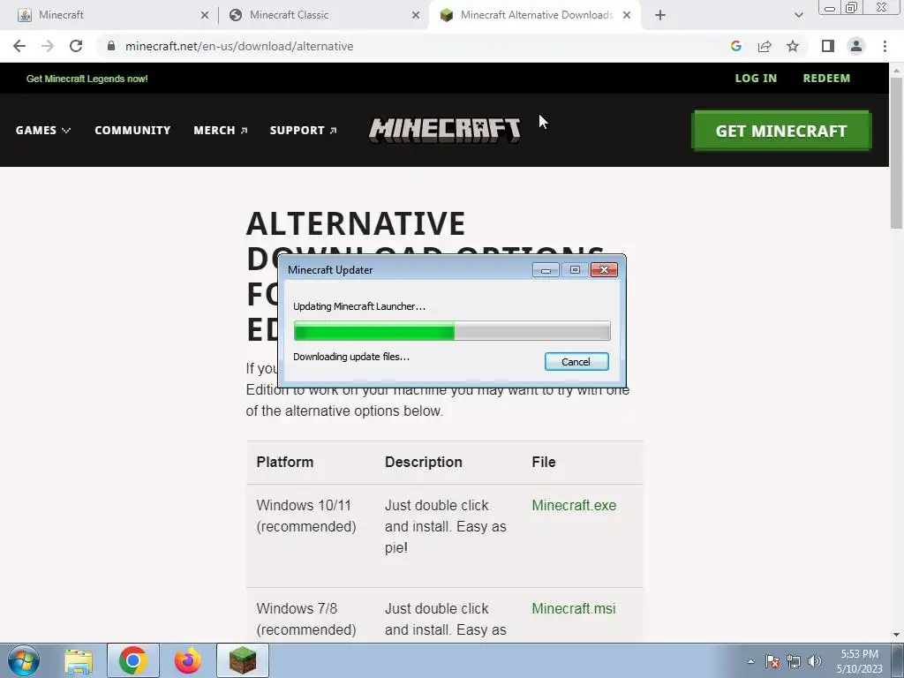This screenshot has width=904, height=678.
Task: Click the address bar URL field
Action: coord(415,46)
